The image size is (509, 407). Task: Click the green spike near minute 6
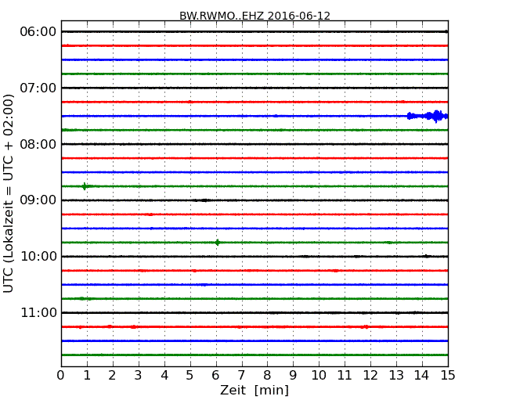pos(218,243)
